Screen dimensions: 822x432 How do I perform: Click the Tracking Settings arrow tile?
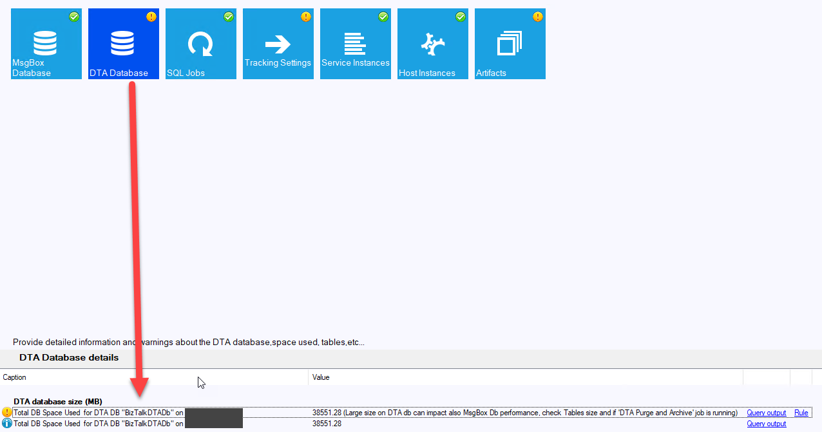click(278, 44)
